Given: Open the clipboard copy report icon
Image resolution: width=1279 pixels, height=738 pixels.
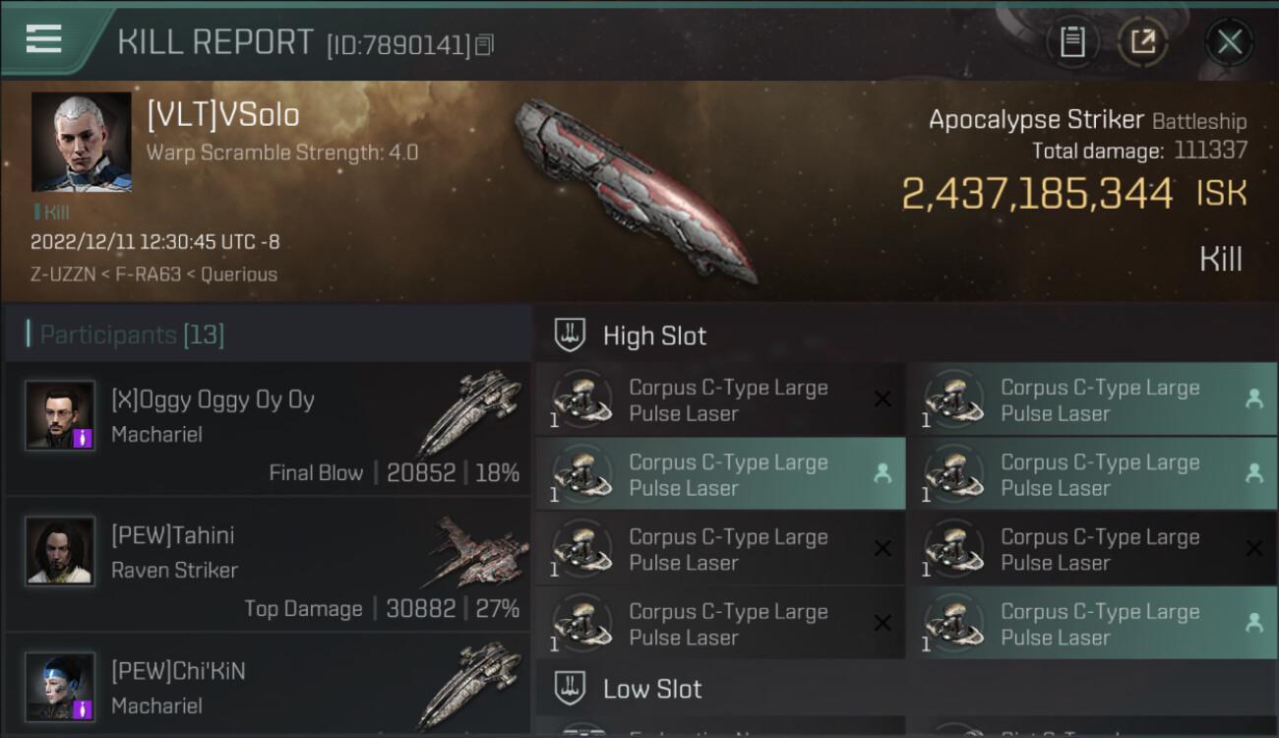Looking at the screenshot, I should (1072, 41).
